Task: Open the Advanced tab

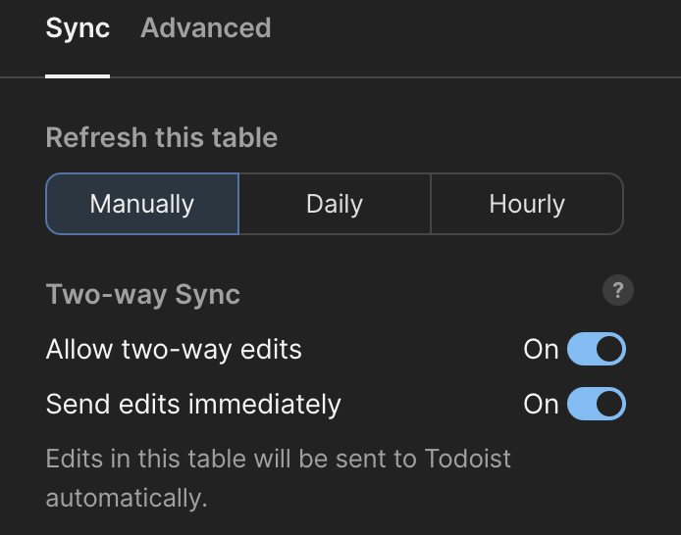Action: coord(206,28)
